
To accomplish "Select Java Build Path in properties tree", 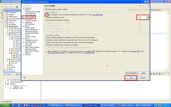I will point(30,13).
